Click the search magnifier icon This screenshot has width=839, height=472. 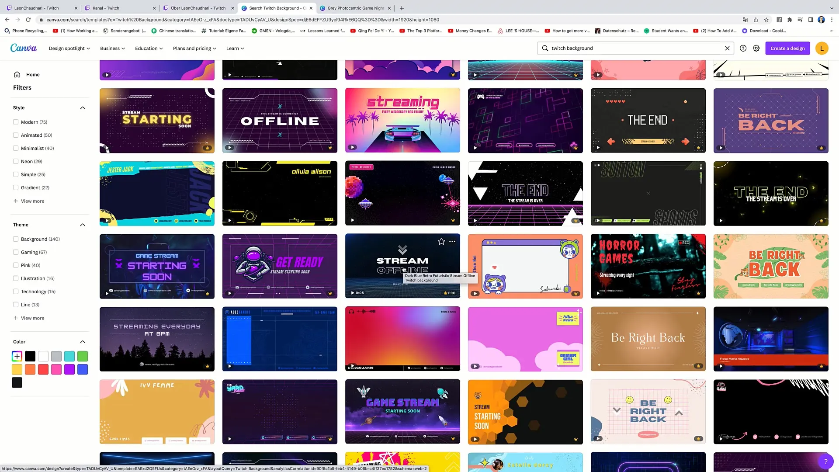click(x=545, y=49)
